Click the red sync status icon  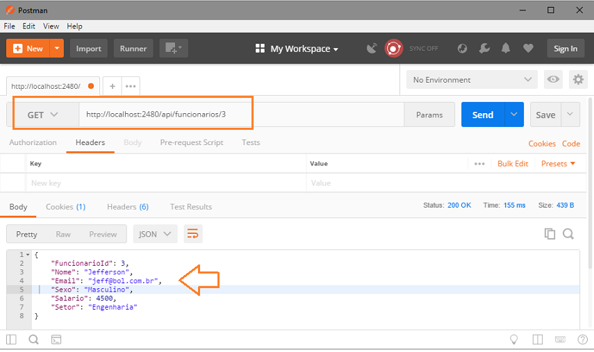click(394, 49)
